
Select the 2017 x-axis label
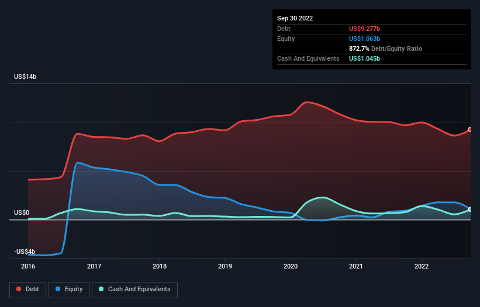point(94,266)
